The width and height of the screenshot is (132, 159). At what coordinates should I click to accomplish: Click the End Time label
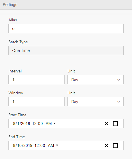[x=17, y=137]
